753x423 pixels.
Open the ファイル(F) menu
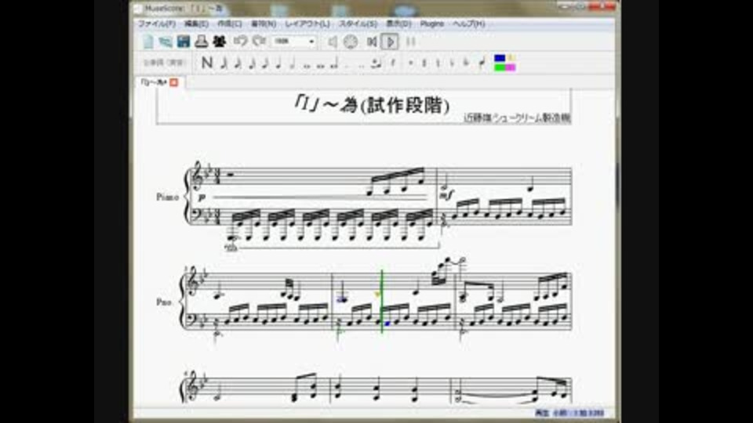pos(157,23)
